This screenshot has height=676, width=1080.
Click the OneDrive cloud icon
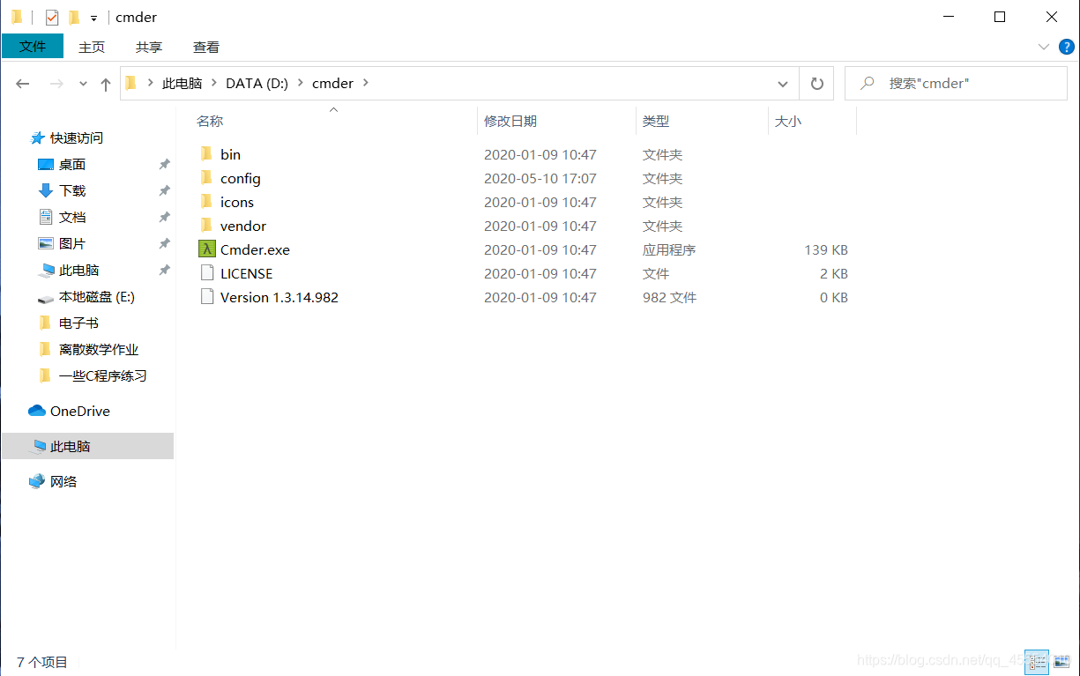pos(37,411)
